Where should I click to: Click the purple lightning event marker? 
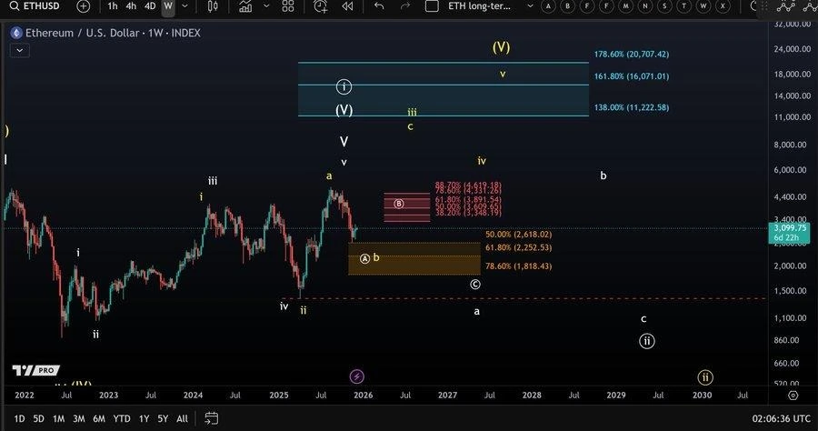click(x=357, y=376)
